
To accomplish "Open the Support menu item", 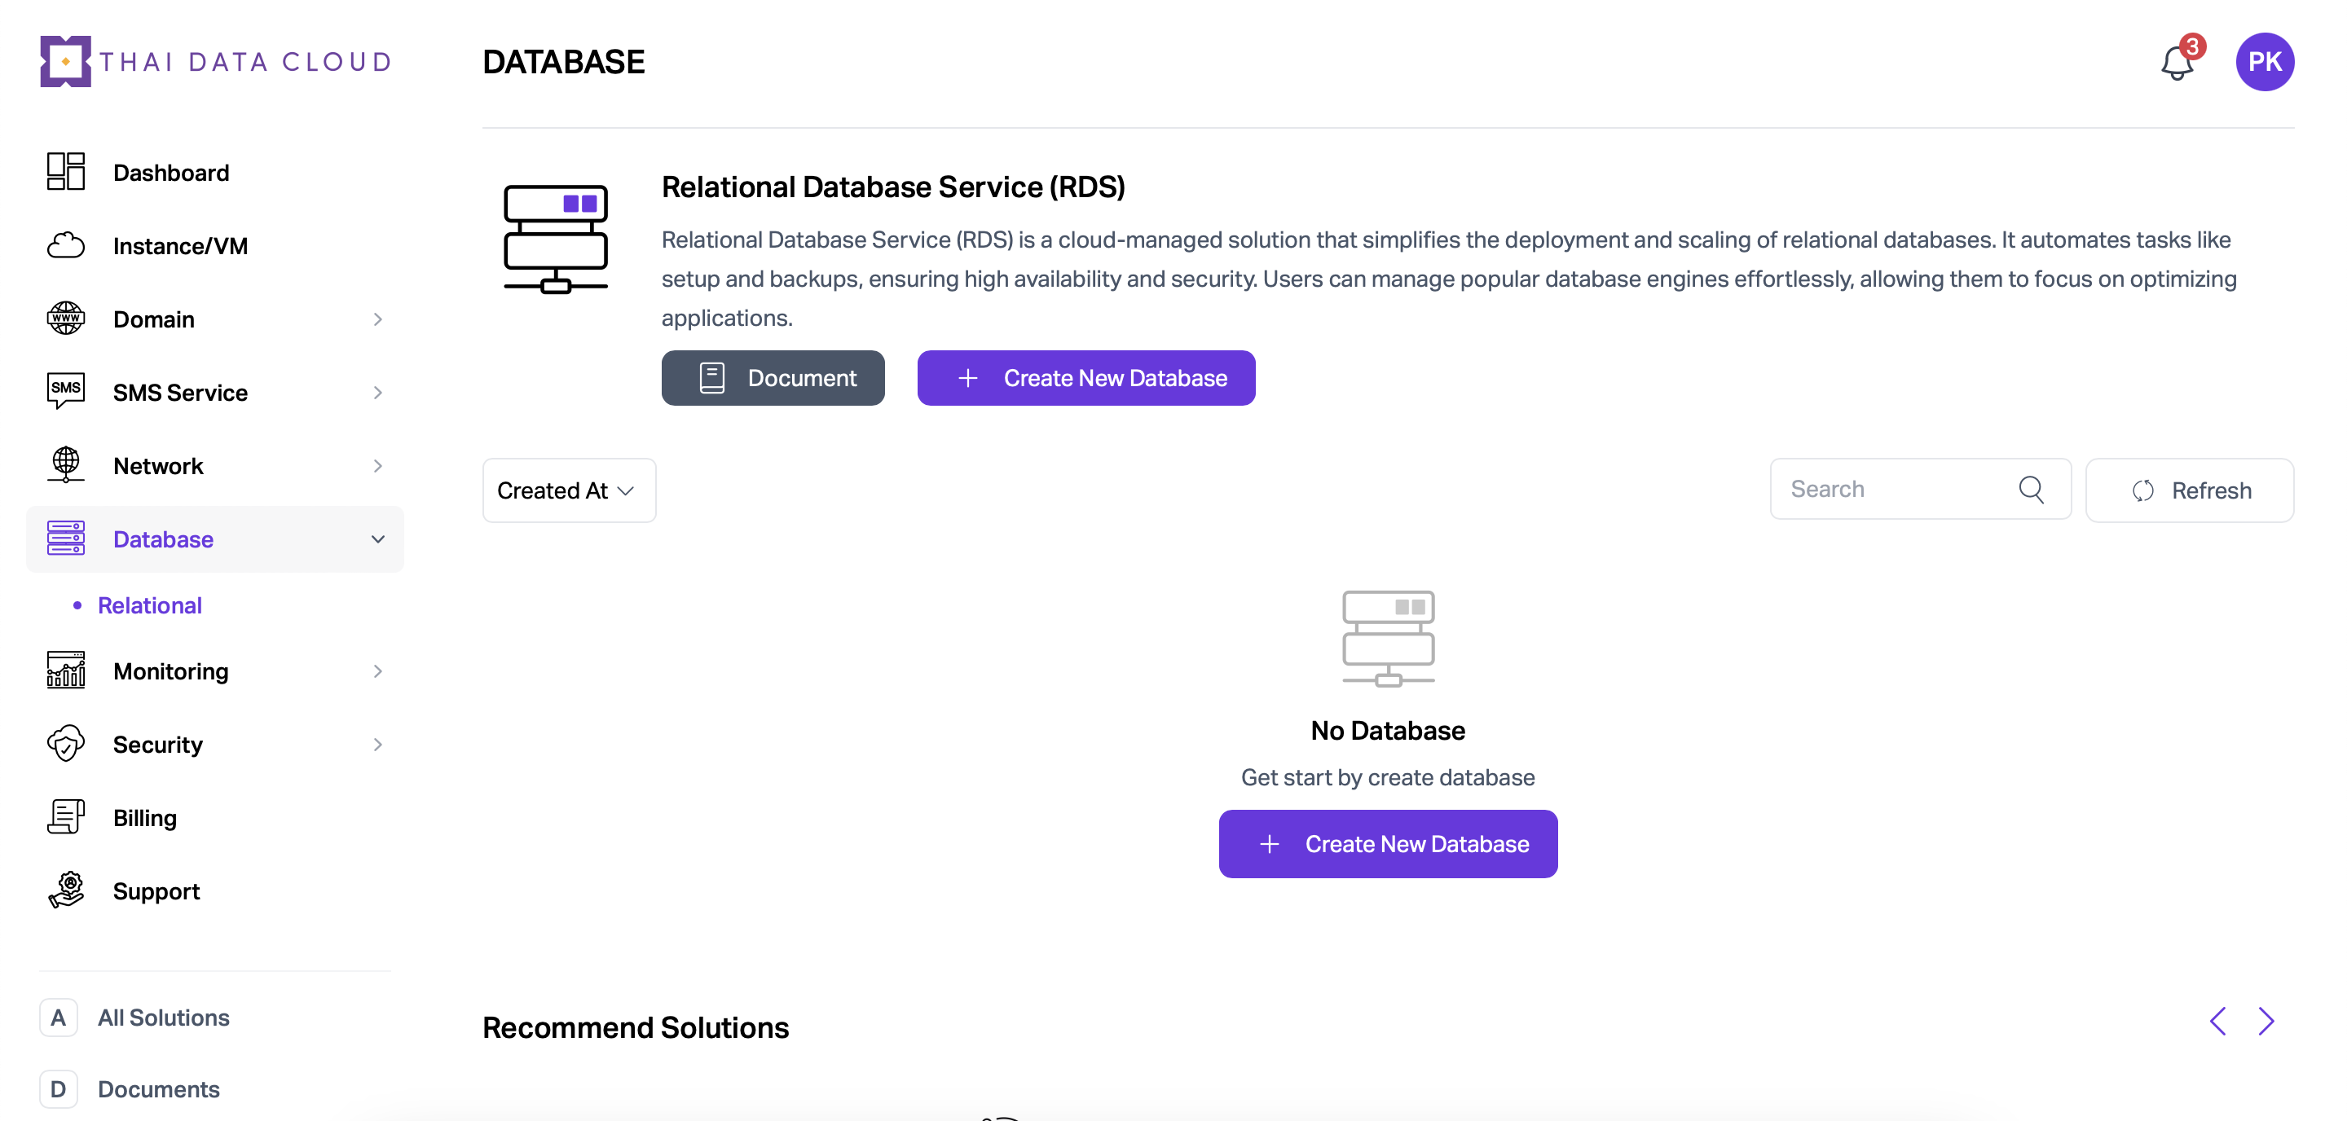I will (x=215, y=891).
